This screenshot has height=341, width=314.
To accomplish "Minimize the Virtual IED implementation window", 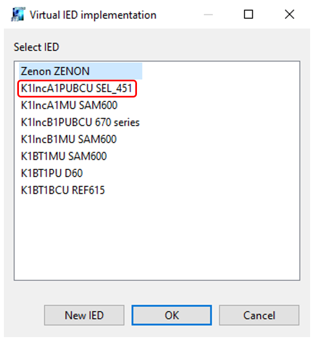I will (208, 14).
